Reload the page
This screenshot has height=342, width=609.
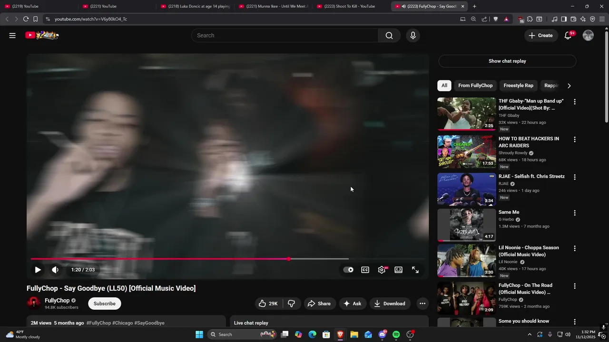coord(26,19)
